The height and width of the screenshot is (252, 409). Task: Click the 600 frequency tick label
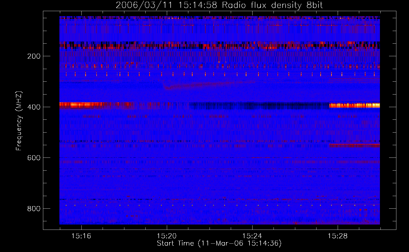34,158
